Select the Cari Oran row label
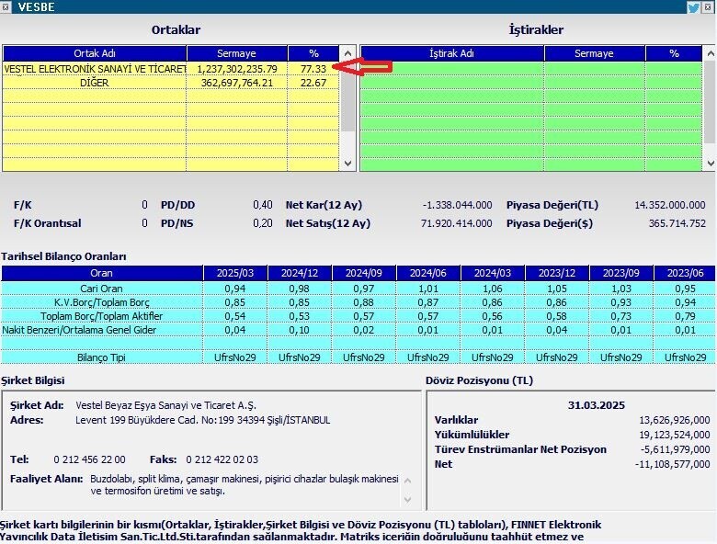The height and width of the screenshot is (544, 717). pyautogui.click(x=101, y=289)
